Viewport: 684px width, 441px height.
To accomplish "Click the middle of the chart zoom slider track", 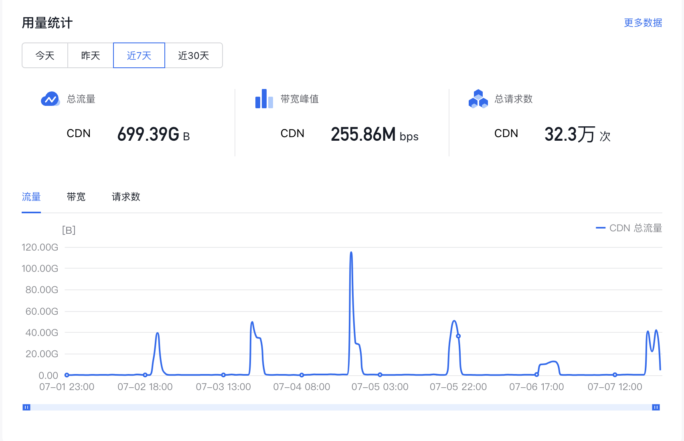I will 341,407.
